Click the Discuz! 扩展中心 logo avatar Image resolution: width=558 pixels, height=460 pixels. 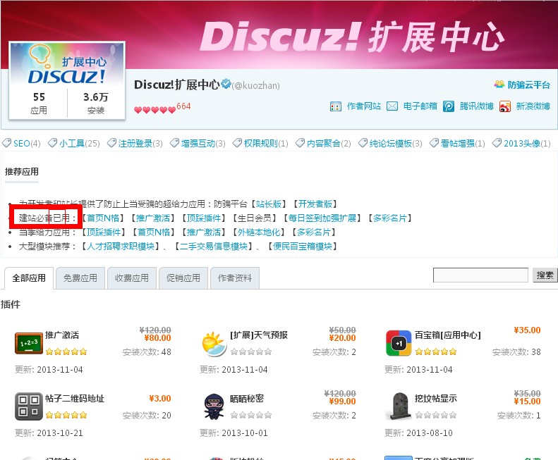[67, 64]
